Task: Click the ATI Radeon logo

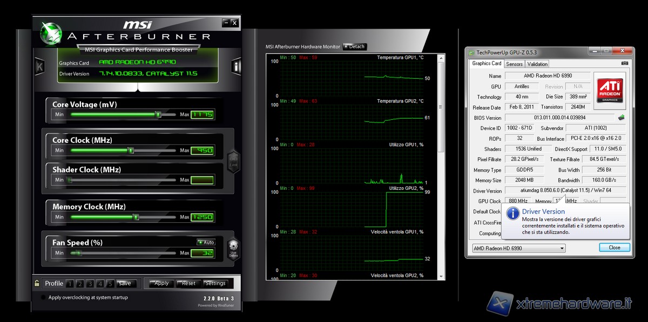Action: click(610, 89)
